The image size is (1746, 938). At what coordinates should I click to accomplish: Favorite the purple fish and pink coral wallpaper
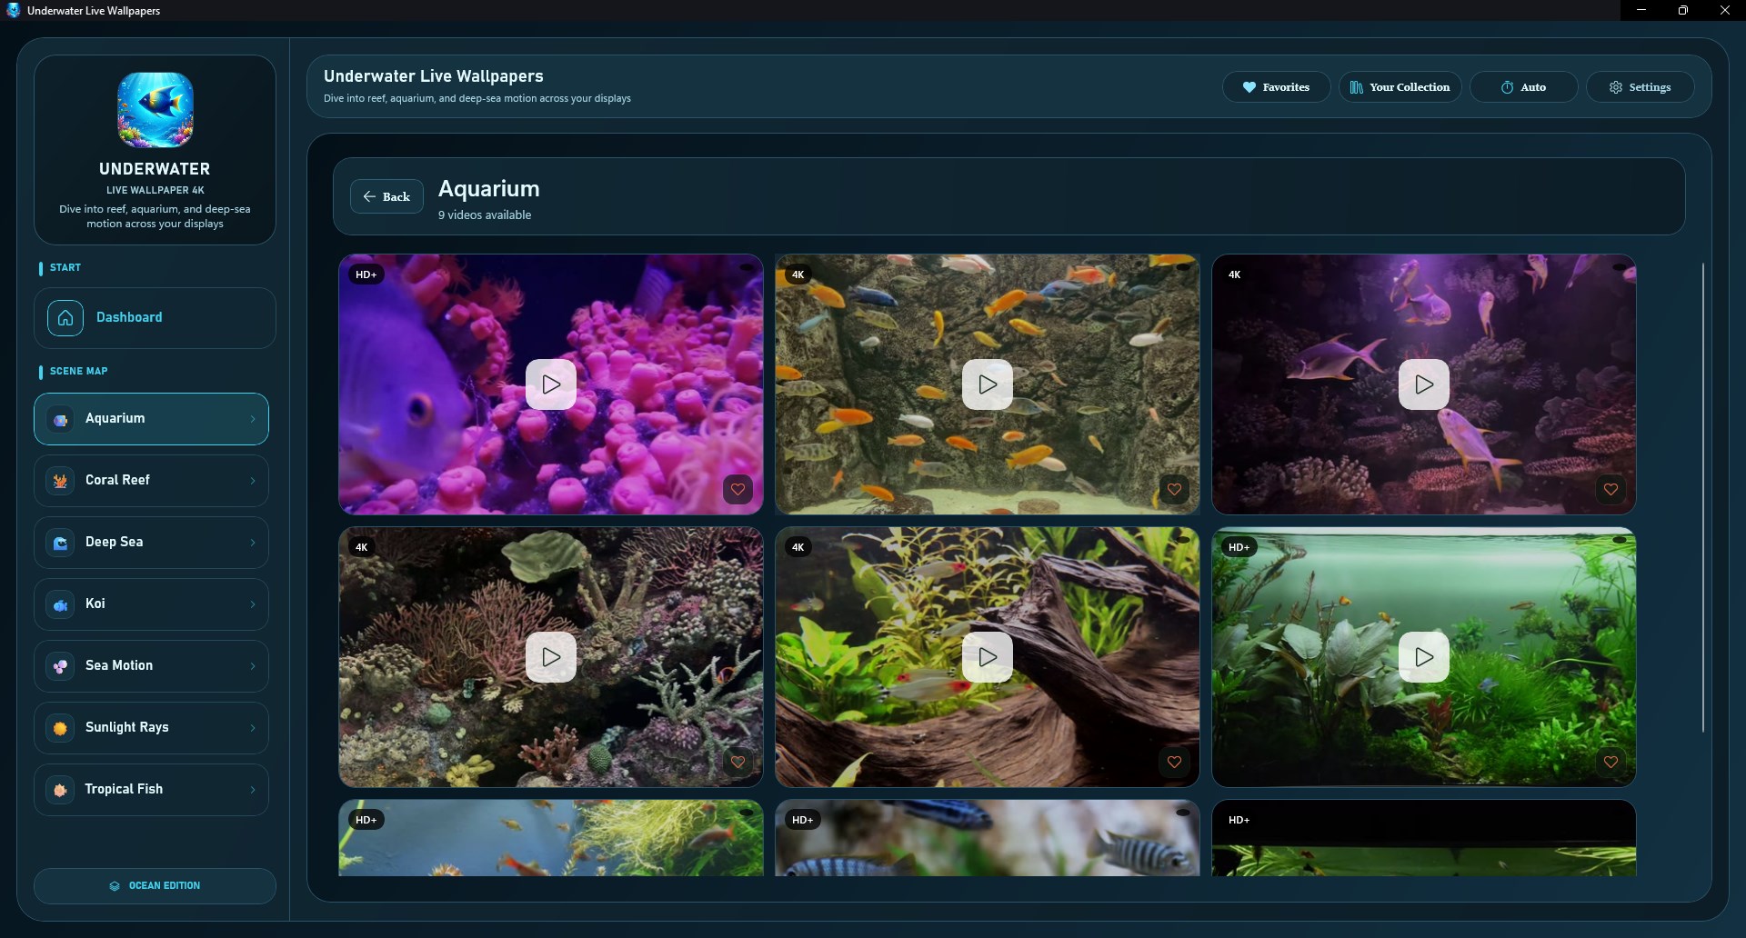738,489
